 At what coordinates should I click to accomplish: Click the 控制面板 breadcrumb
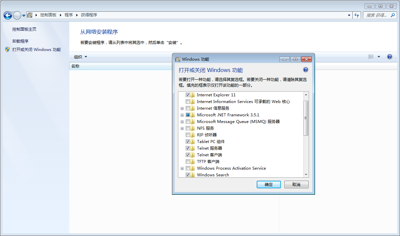click(x=48, y=15)
